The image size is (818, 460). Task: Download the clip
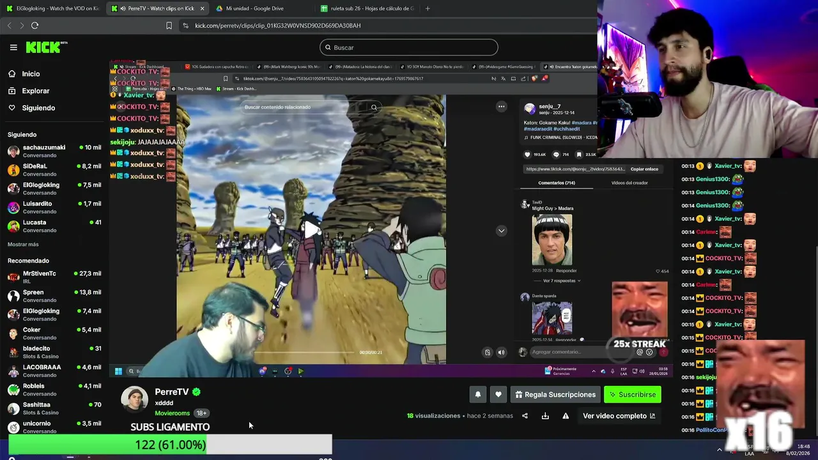pyautogui.click(x=545, y=416)
